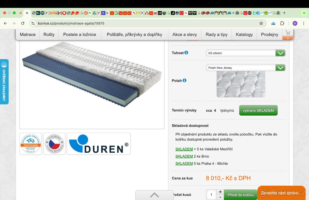Open the browser extensions puzzle icon
The width and height of the screenshot is (309, 200).
(282, 23)
